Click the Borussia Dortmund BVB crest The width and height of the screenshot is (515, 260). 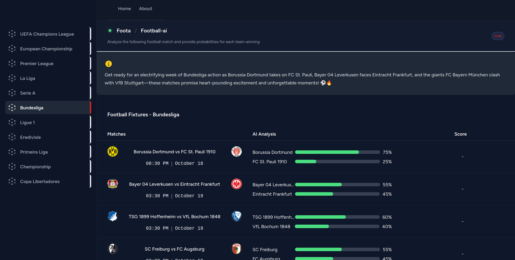tap(113, 151)
